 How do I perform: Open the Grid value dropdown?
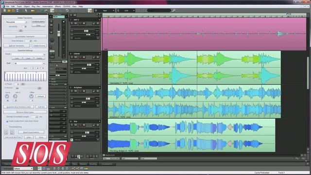[29, 63]
